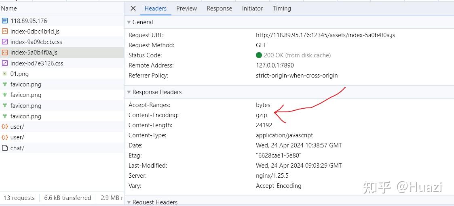This screenshot has width=454, height=206.
Task: Click the document icon beside 118.89.95.176
Action: 5,21
